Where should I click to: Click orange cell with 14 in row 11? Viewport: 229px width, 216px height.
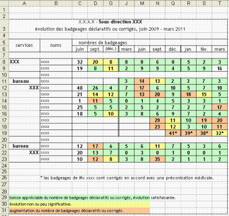(x=142, y=81)
